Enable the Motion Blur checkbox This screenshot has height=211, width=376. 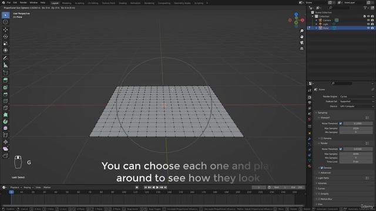click(x=319, y=199)
